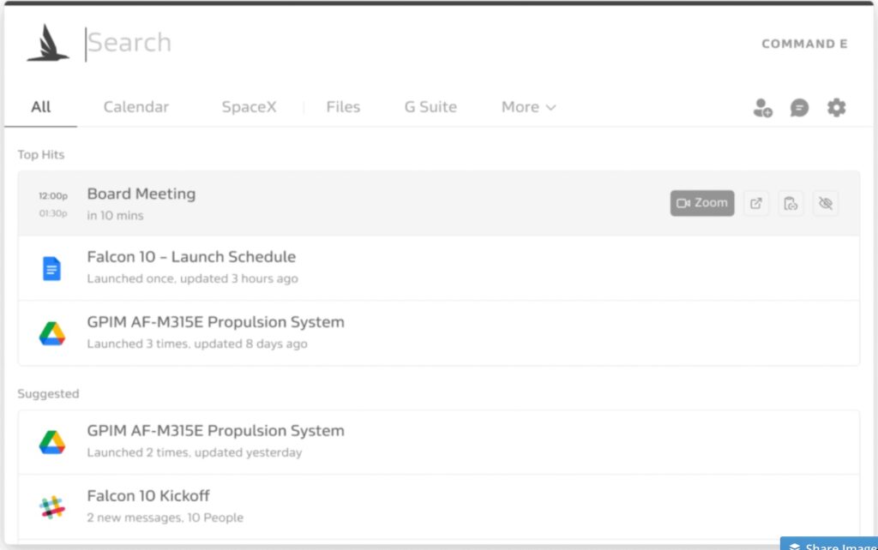Click the add person icon
Image resolution: width=878 pixels, height=550 pixels.
click(762, 107)
